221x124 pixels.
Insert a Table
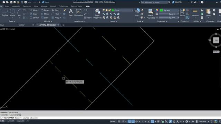(88, 18)
